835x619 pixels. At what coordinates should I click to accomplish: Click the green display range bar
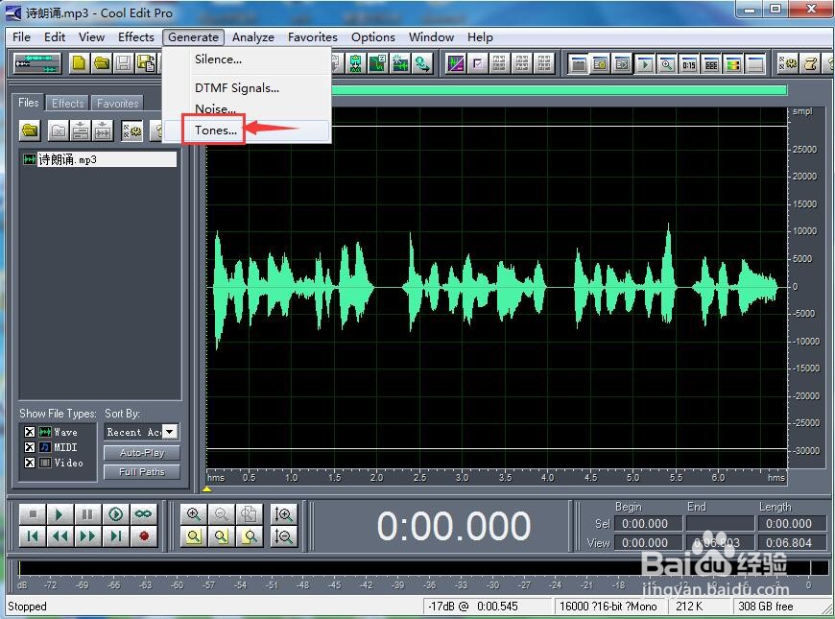point(560,90)
